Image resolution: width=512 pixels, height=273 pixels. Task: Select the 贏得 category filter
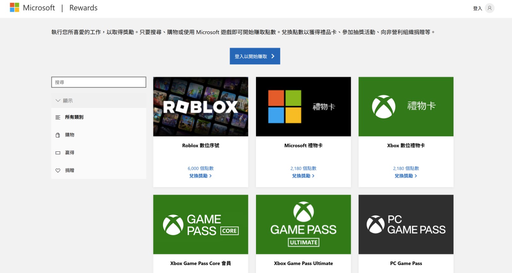[99, 153]
